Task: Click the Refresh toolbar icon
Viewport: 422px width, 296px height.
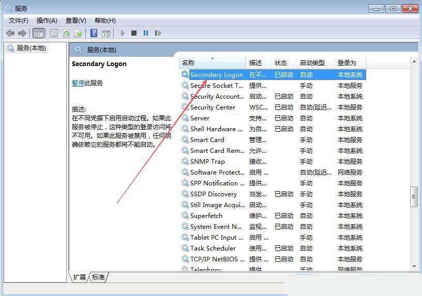Action: click(x=66, y=34)
